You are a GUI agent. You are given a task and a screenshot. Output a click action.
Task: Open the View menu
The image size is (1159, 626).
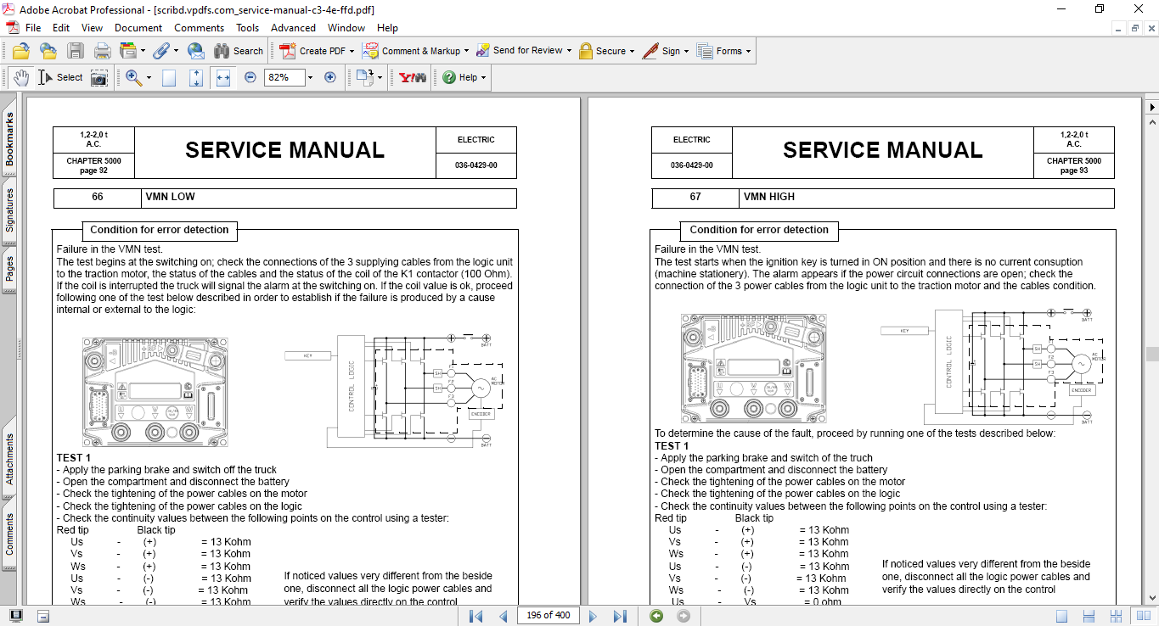coord(93,28)
